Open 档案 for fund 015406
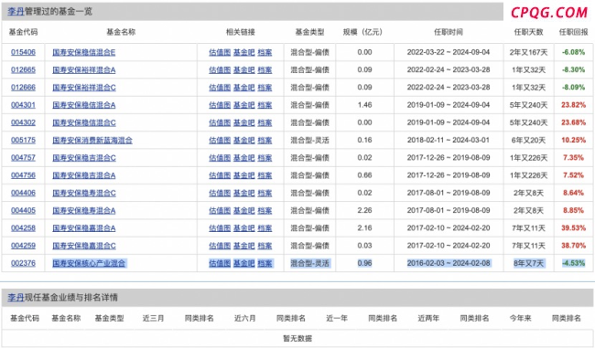Image resolution: width=595 pixels, height=348 pixels. tap(265, 52)
